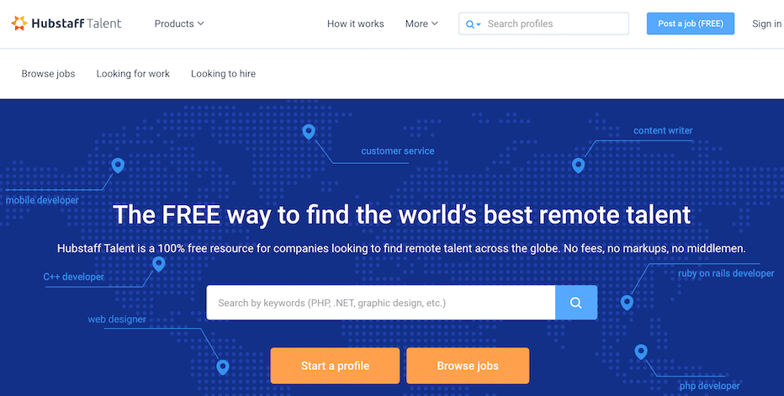
Task: Open the How it works page
Action: [x=356, y=24]
